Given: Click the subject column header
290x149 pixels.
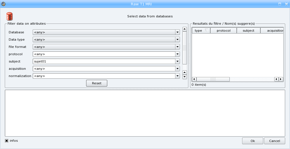Looking at the screenshot, I should (248, 31).
